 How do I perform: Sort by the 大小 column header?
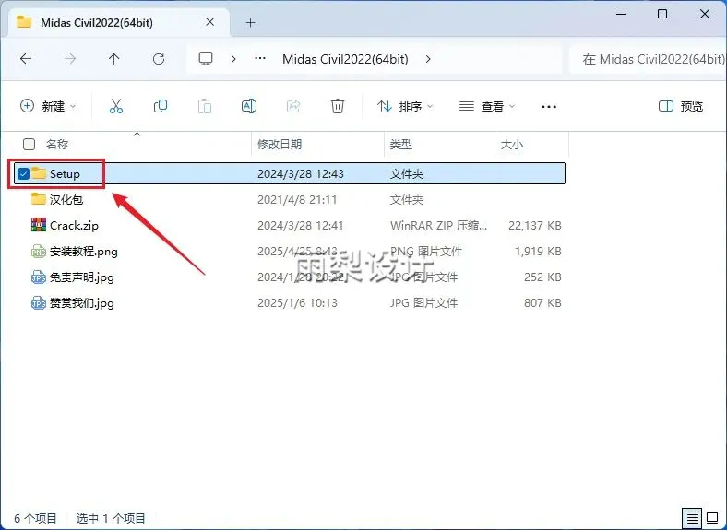click(x=512, y=144)
